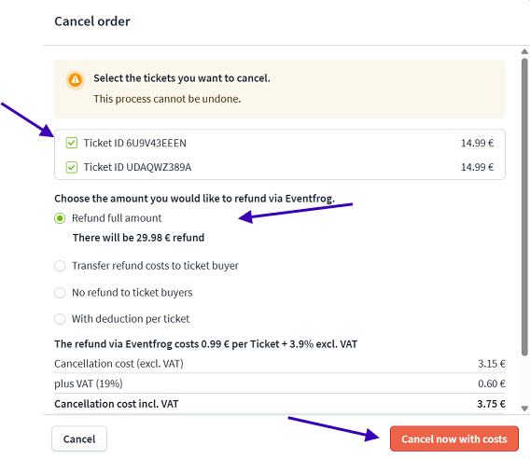This screenshot has height=459, width=530.
Task: Click the 14.99 € price of first ticket
Action: tap(477, 143)
